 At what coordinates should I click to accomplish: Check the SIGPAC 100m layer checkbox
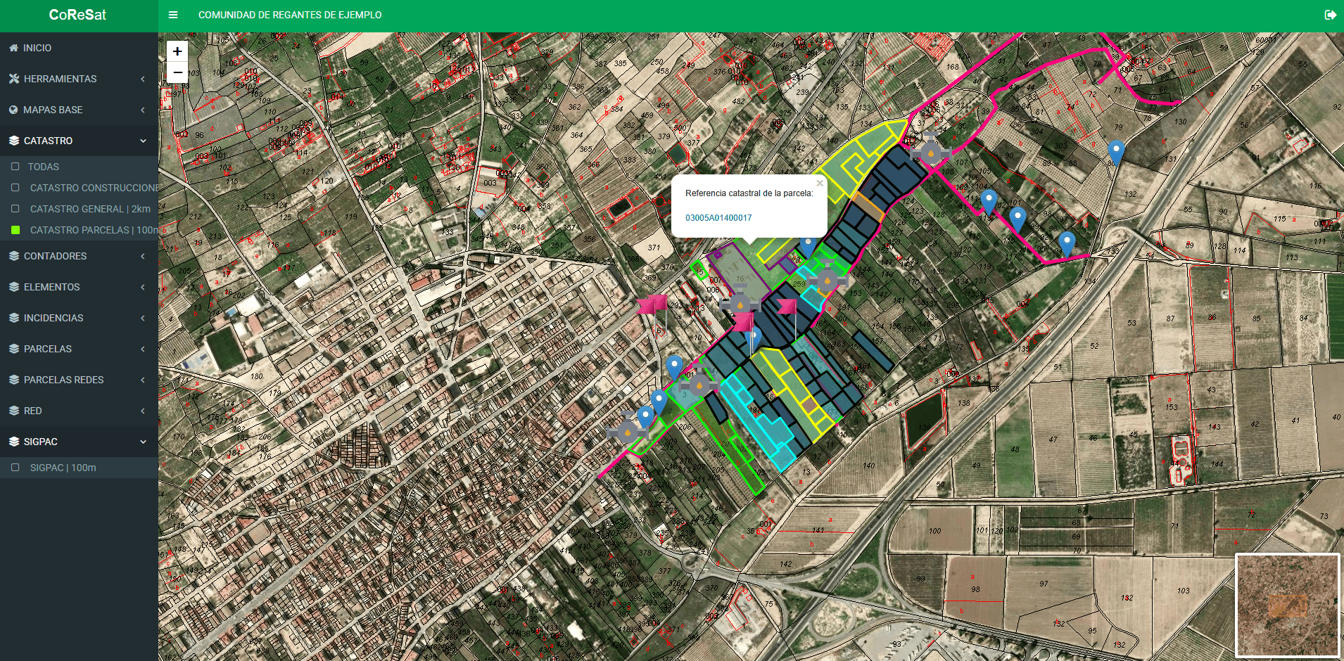click(x=15, y=468)
